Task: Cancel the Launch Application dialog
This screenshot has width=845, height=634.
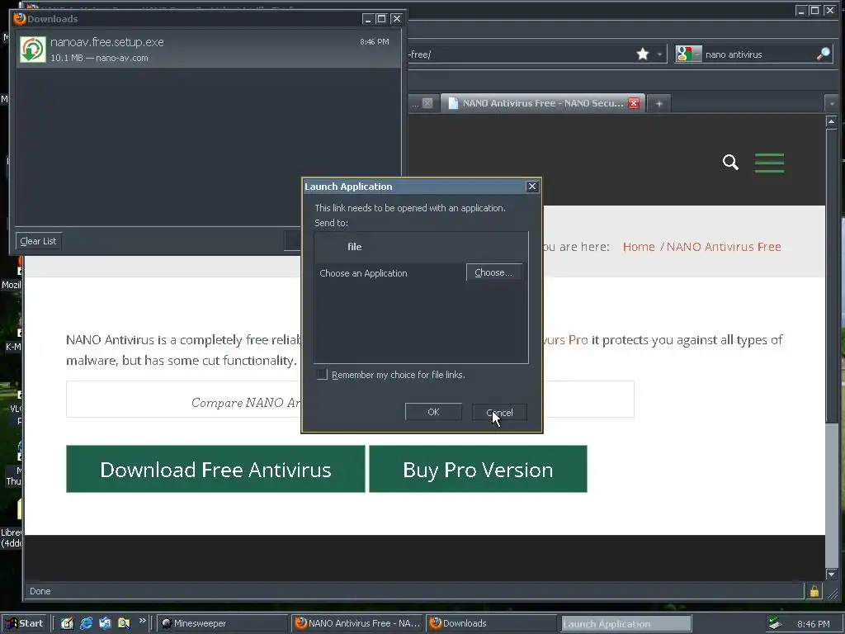Action: pyautogui.click(x=499, y=413)
